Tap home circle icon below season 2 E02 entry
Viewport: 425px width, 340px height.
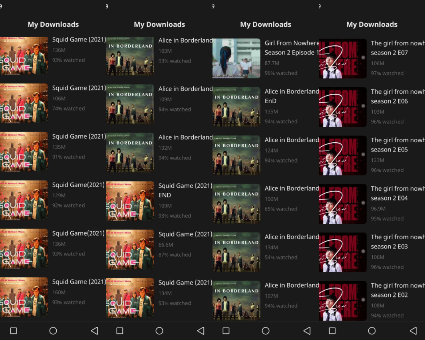[x=372, y=331]
